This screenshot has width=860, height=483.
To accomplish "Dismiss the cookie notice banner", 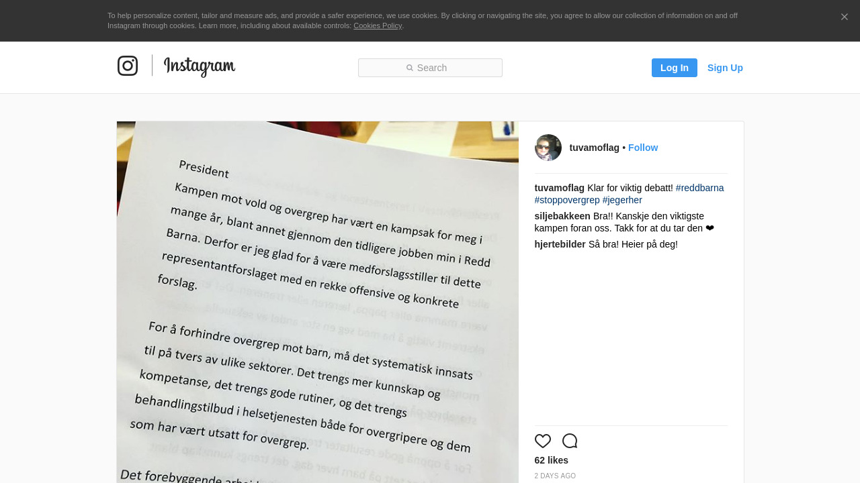I will [845, 17].
